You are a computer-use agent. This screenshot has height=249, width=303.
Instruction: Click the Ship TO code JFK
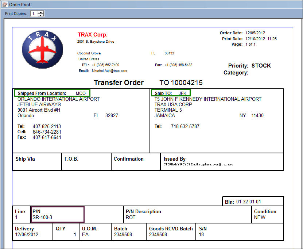(182, 93)
